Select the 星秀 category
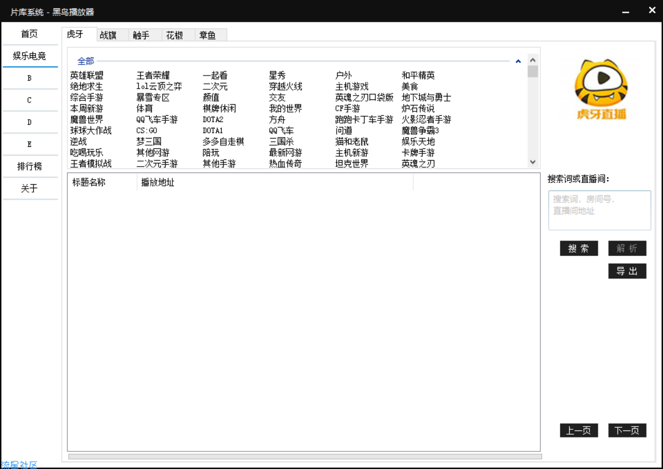 pyautogui.click(x=277, y=76)
